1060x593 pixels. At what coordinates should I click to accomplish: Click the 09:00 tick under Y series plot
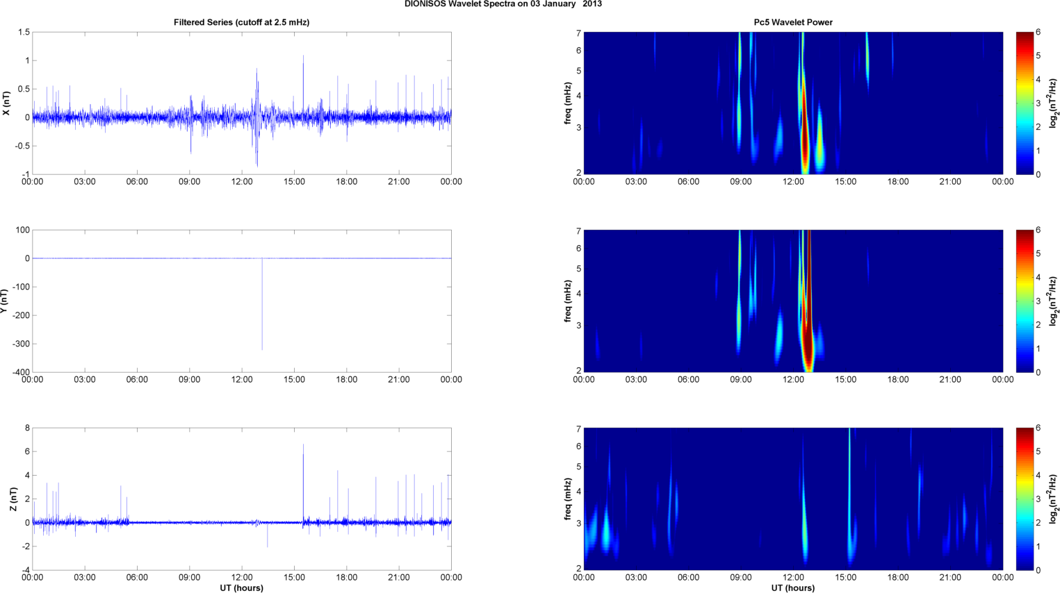(189, 380)
